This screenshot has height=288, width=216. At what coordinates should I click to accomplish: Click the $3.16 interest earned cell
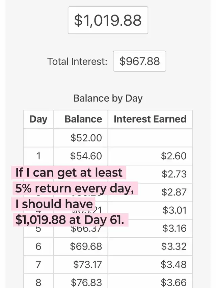tap(174, 228)
